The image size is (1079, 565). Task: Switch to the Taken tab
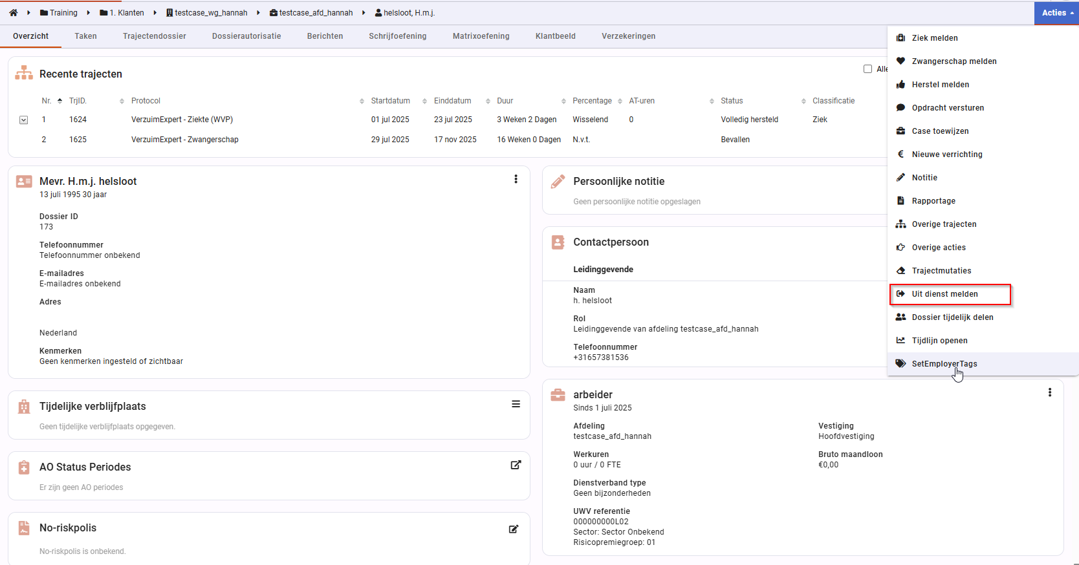pos(85,36)
